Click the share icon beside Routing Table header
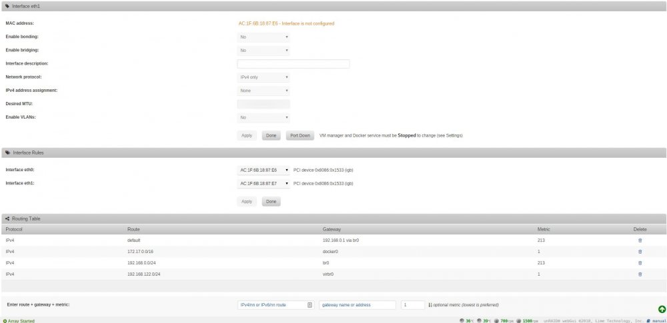 pos(7,218)
